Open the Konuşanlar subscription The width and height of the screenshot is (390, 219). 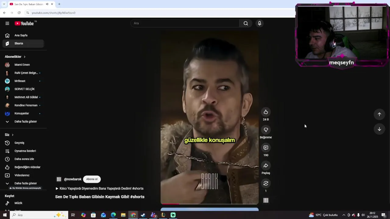pos(23,113)
